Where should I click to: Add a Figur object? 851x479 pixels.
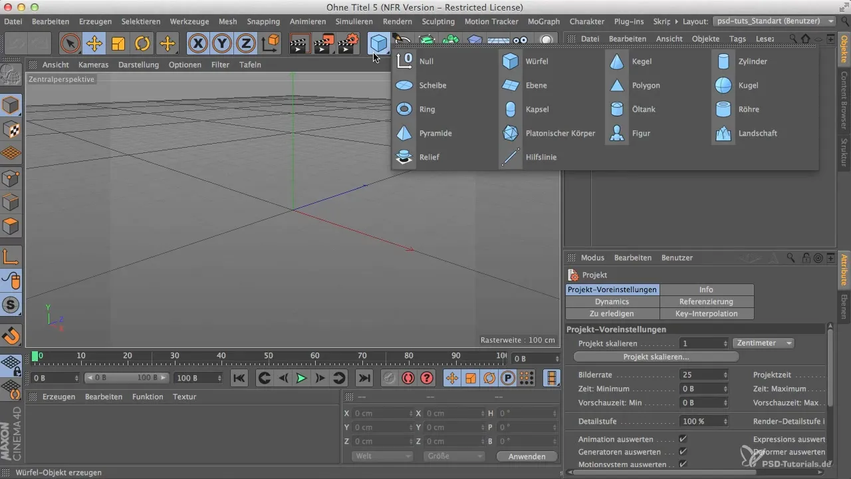[630, 133]
